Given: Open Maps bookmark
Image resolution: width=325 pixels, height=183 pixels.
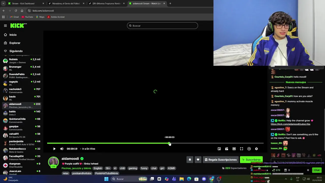Looking at the screenshot, I should pyautogui.click(x=40, y=17).
